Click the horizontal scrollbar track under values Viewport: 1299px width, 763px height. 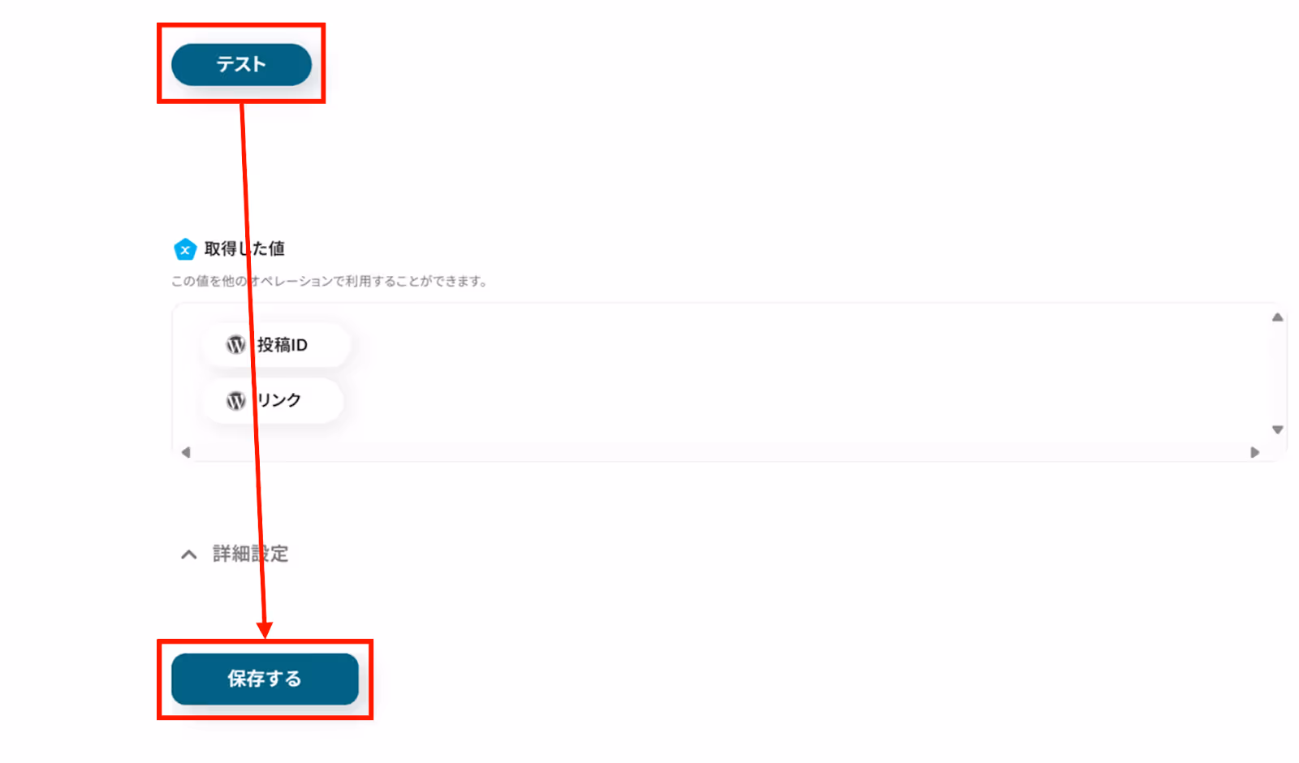tap(720, 452)
